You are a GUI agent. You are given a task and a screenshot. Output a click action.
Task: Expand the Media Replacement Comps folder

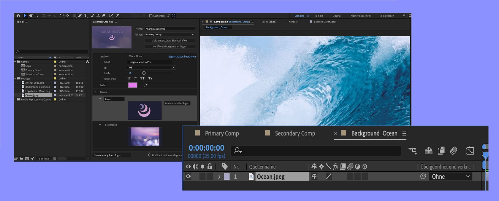click(15, 100)
